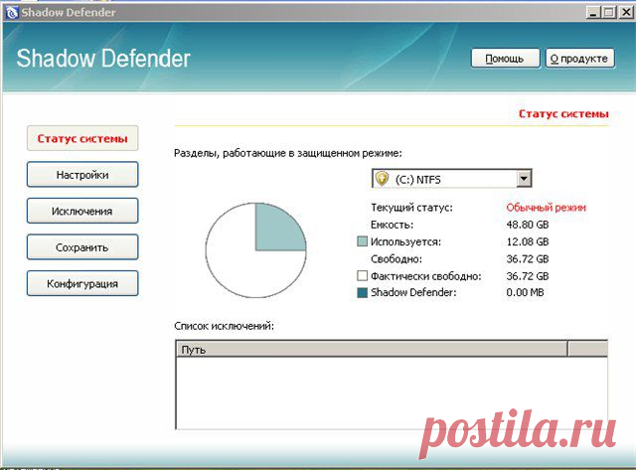Select the Сохранить section
The image size is (636, 470).
point(81,247)
